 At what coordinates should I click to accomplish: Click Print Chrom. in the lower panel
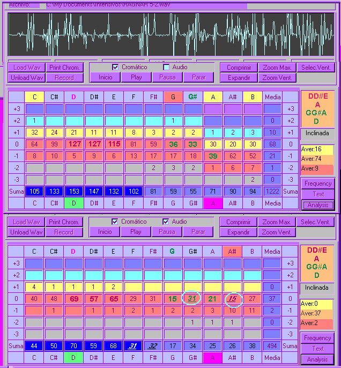coord(64,222)
